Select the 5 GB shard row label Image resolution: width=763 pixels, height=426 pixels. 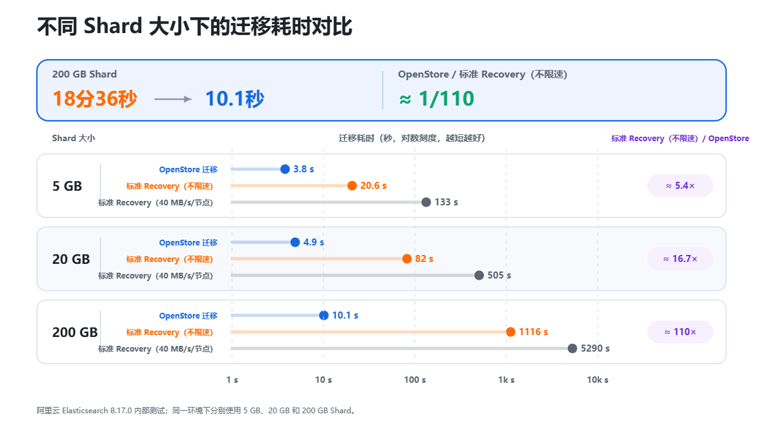pos(67,186)
